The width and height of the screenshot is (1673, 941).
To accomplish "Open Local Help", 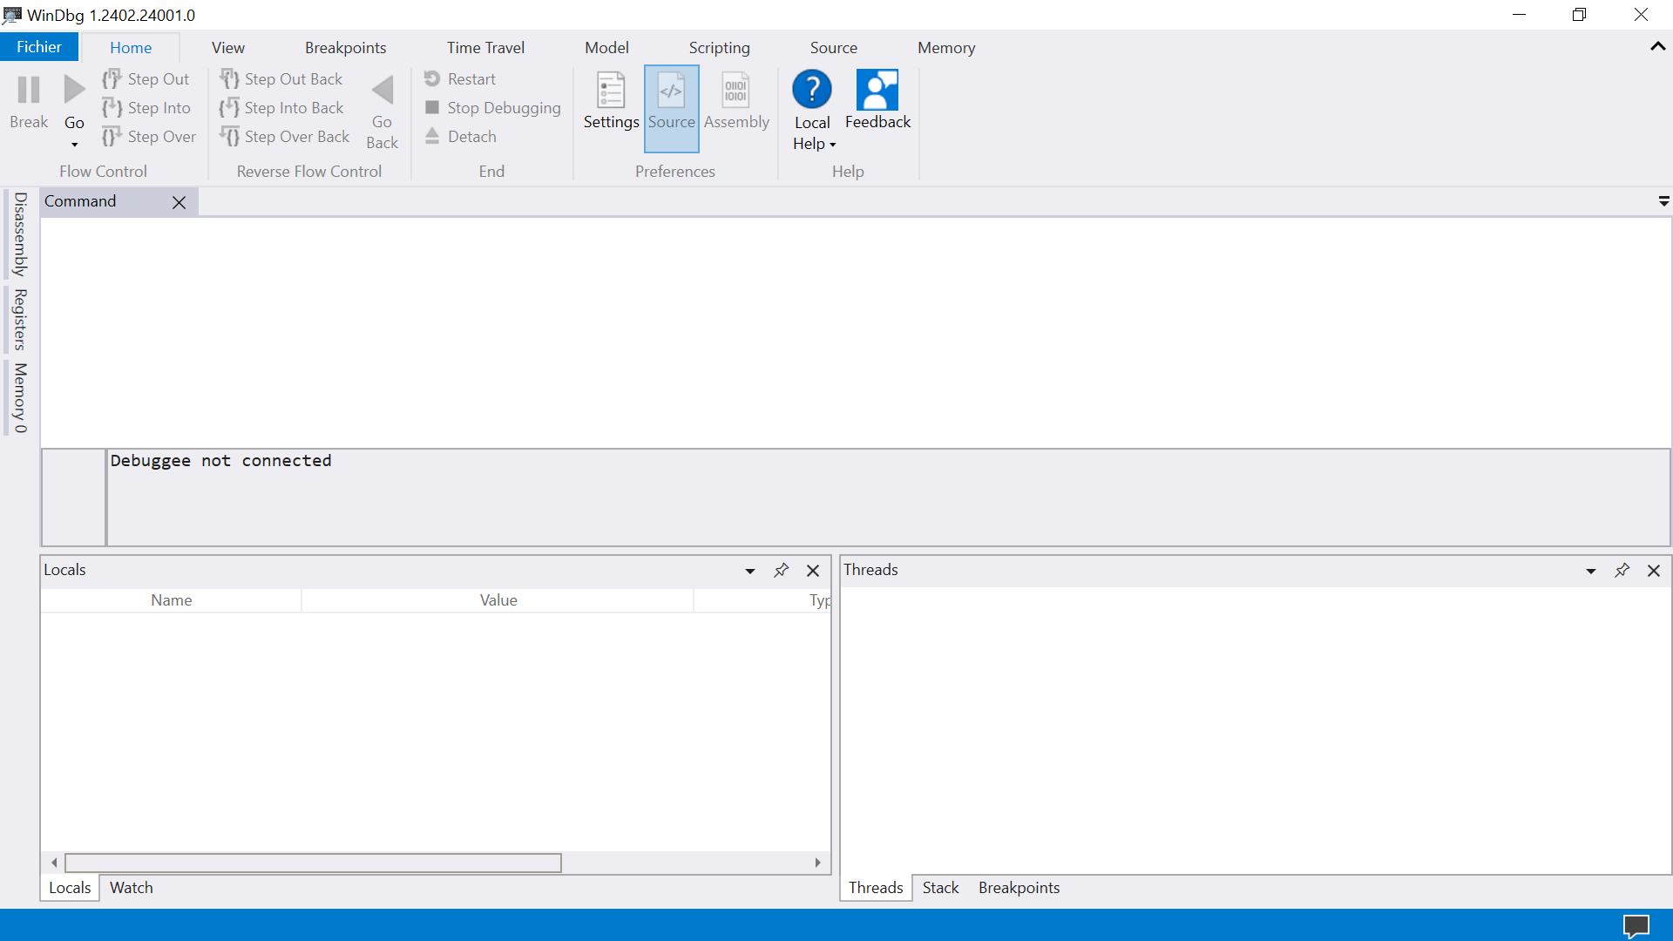I will pyautogui.click(x=812, y=91).
